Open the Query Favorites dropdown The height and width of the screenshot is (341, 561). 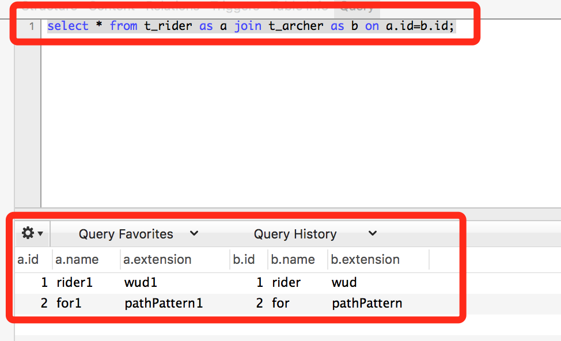[x=138, y=234]
